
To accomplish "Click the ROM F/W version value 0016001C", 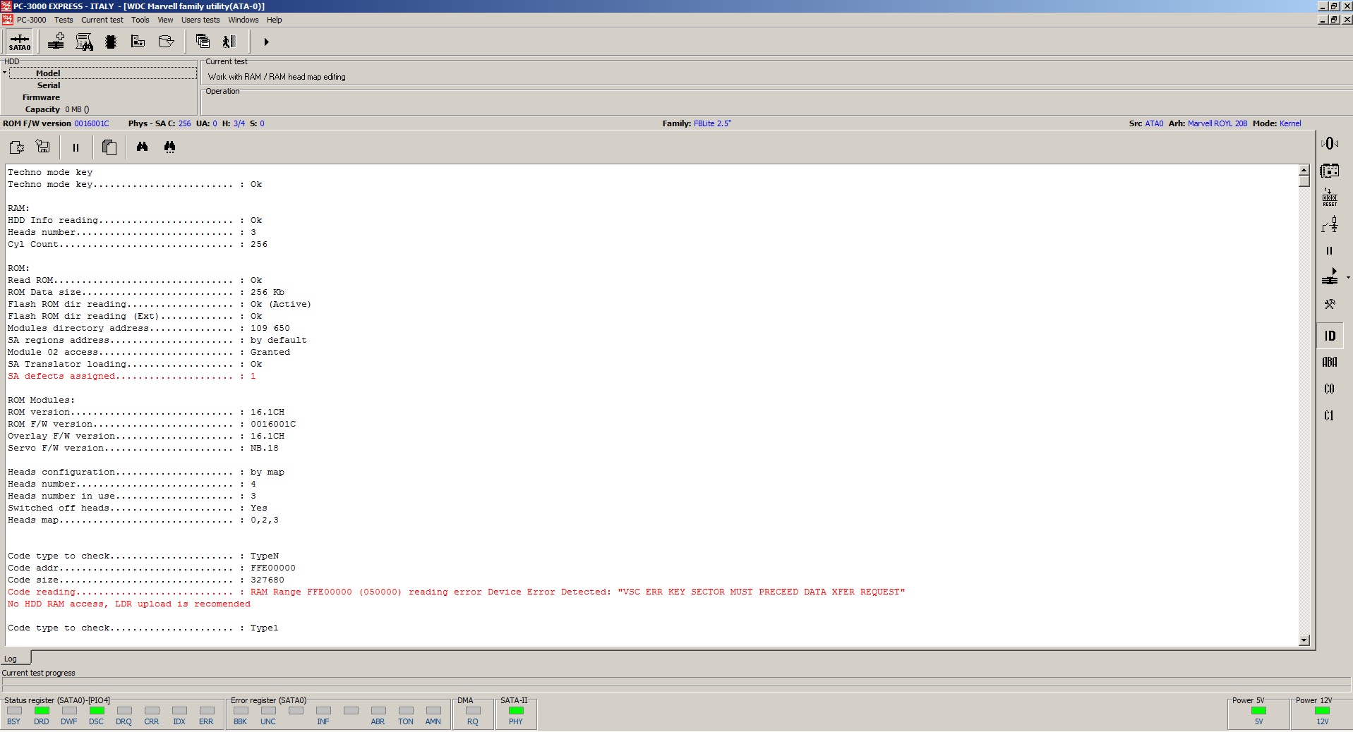I will point(92,123).
